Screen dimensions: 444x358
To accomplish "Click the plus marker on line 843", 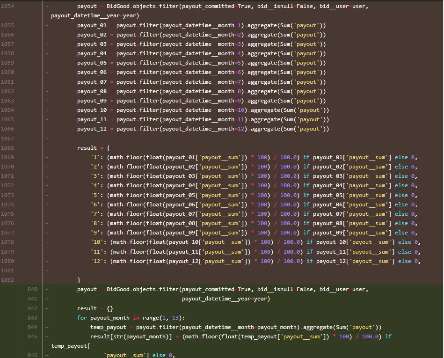I will 47,318.
